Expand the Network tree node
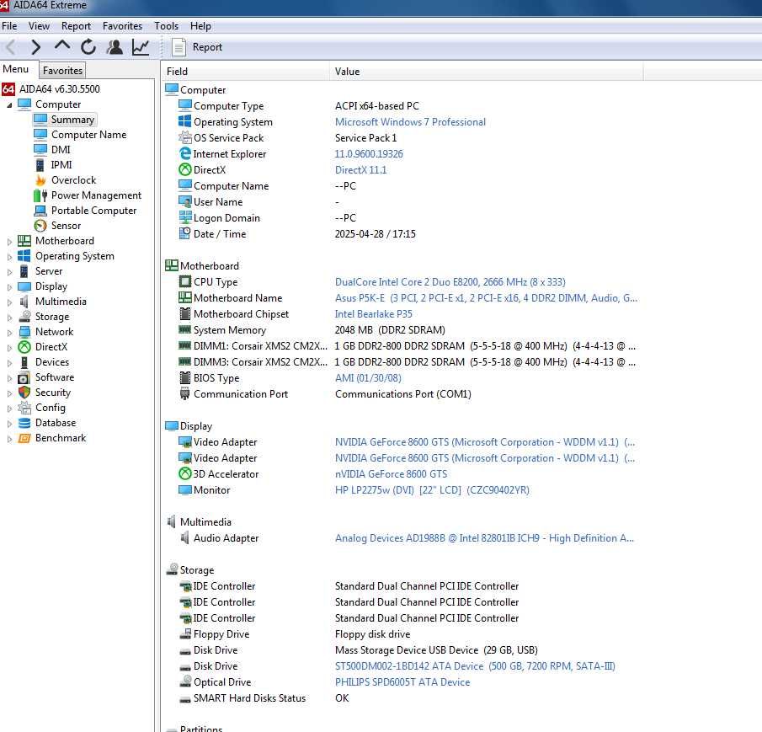The height and width of the screenshot is (732, 762). pos(9,333)
